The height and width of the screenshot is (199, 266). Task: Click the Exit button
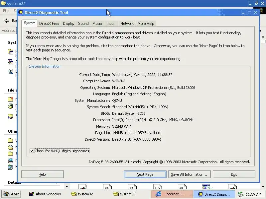coord(234,174)
